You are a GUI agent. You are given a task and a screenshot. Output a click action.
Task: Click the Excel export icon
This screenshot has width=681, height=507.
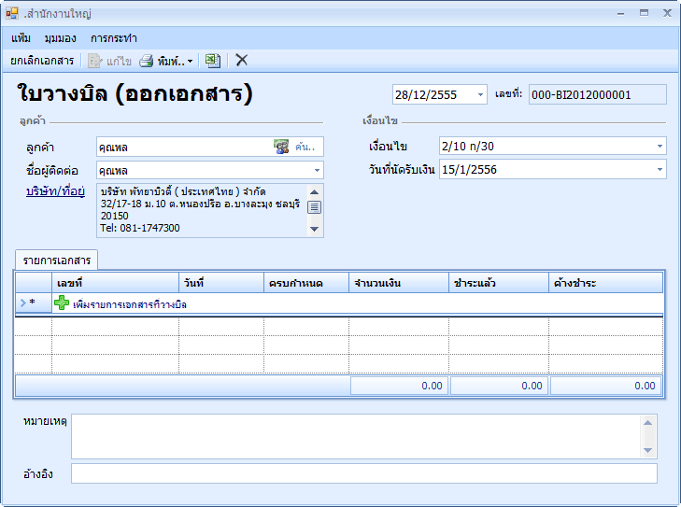tap(213, 61)
